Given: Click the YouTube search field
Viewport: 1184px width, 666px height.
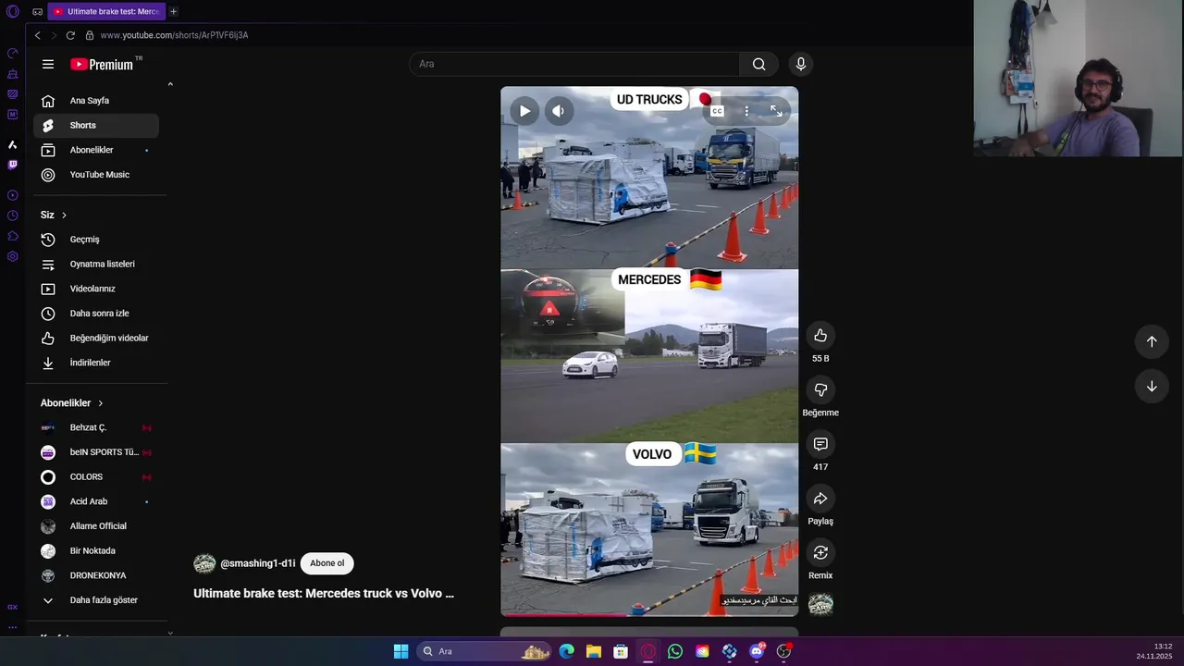Looking at the screenshot, I should click(x=573, y=64).
